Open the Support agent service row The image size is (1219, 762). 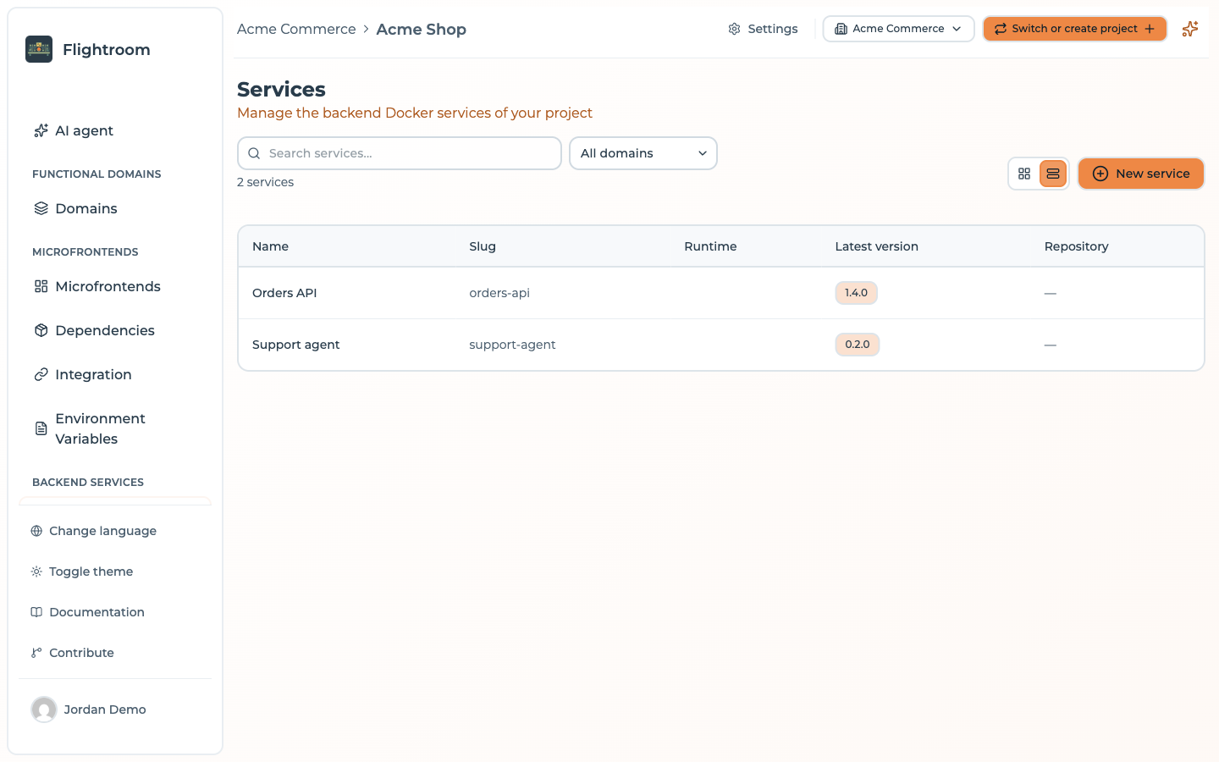click(x=721, y=345)
